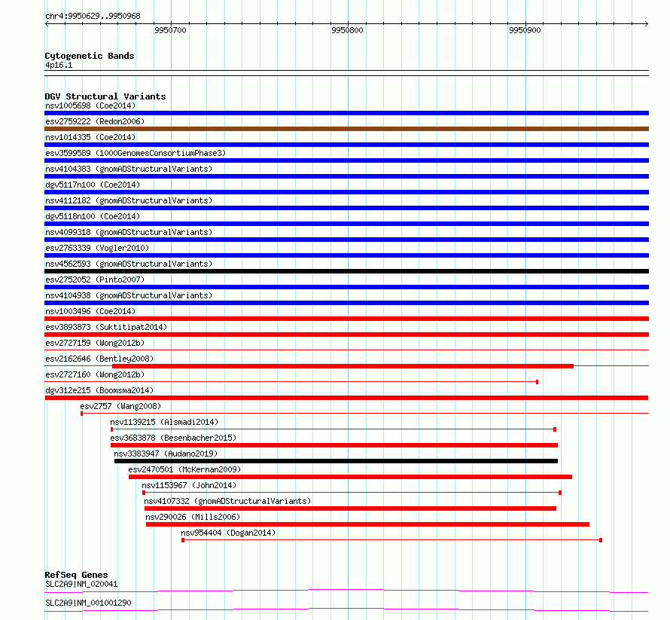
Task: Open esv2162646 (Bentley2008) label
Action: tap(99, 359)
